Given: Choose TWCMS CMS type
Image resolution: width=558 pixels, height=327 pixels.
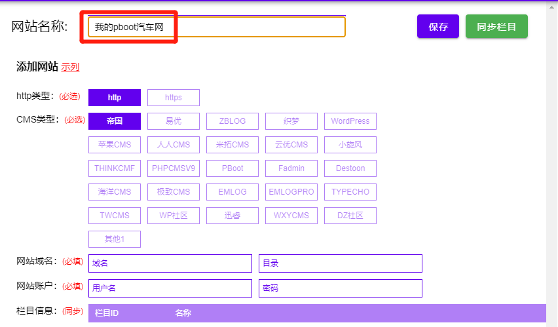Looking at the screenshot, I should (115, 216).
